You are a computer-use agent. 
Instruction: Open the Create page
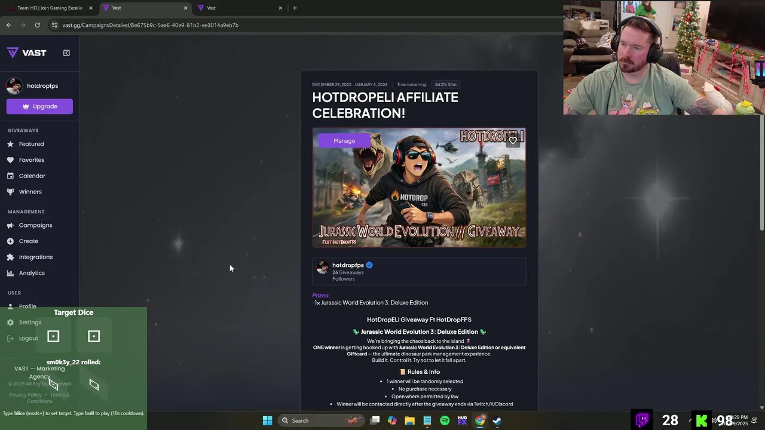[x=29, y=241]
